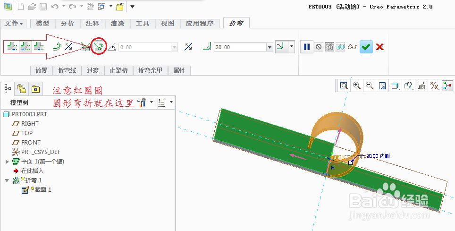
Task: Open the favorites panel tab
Action: pos(36,89)
